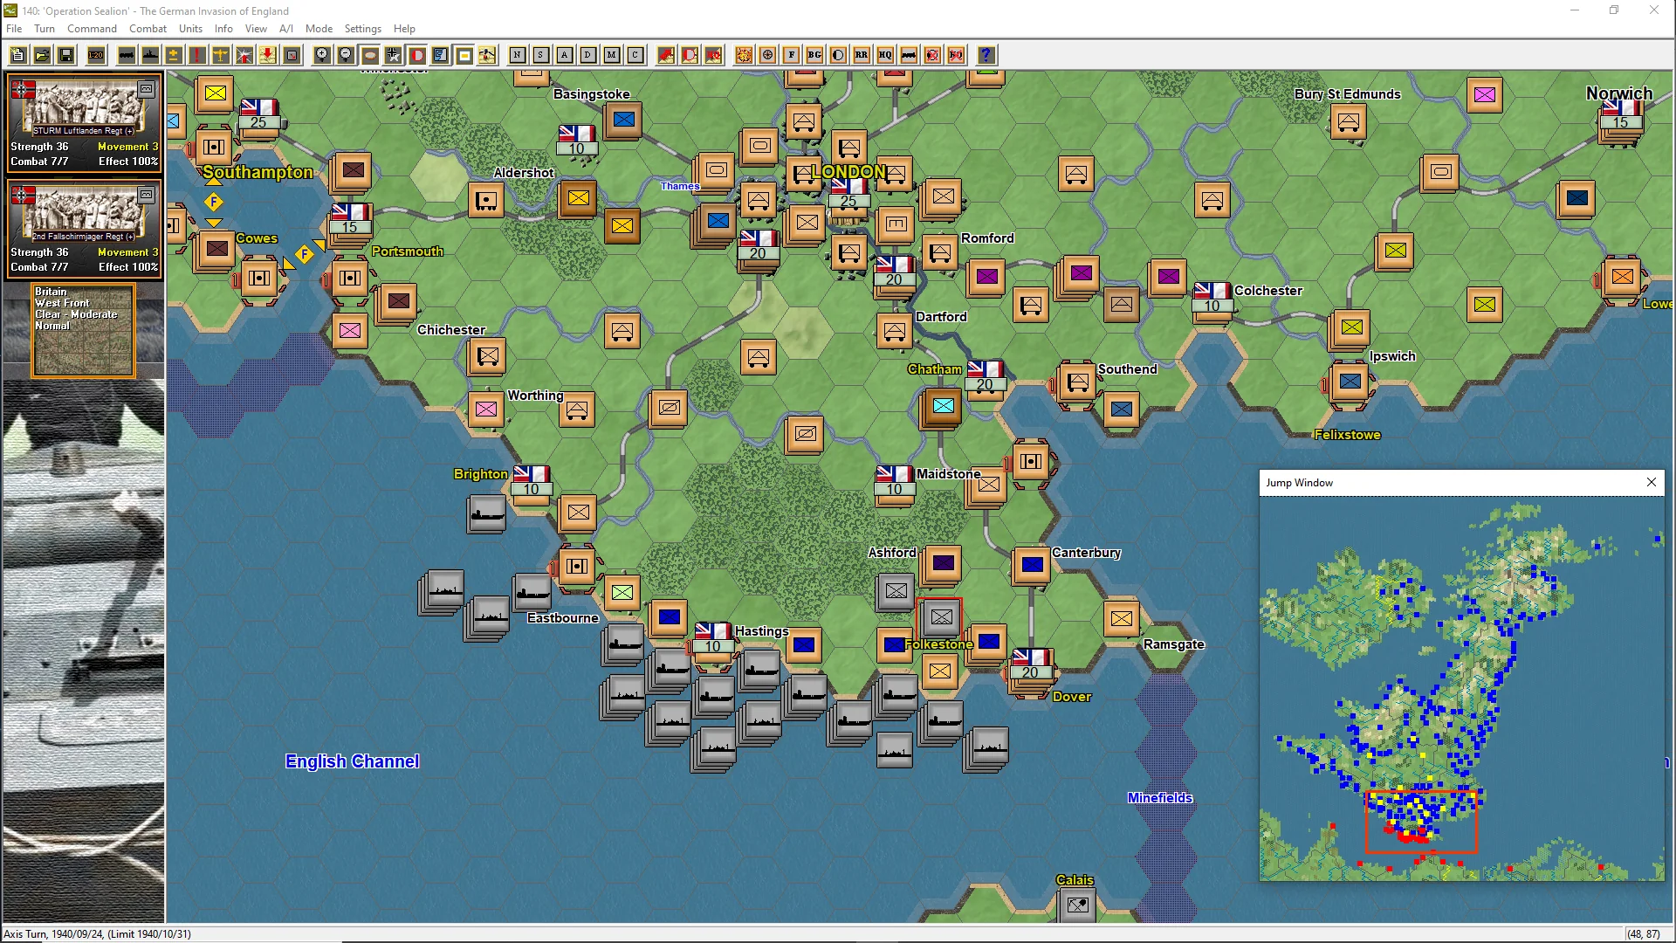Zoom out the map with the minus magnifier
Viewport: 1676px width, 943px height.
click(346, 55)
